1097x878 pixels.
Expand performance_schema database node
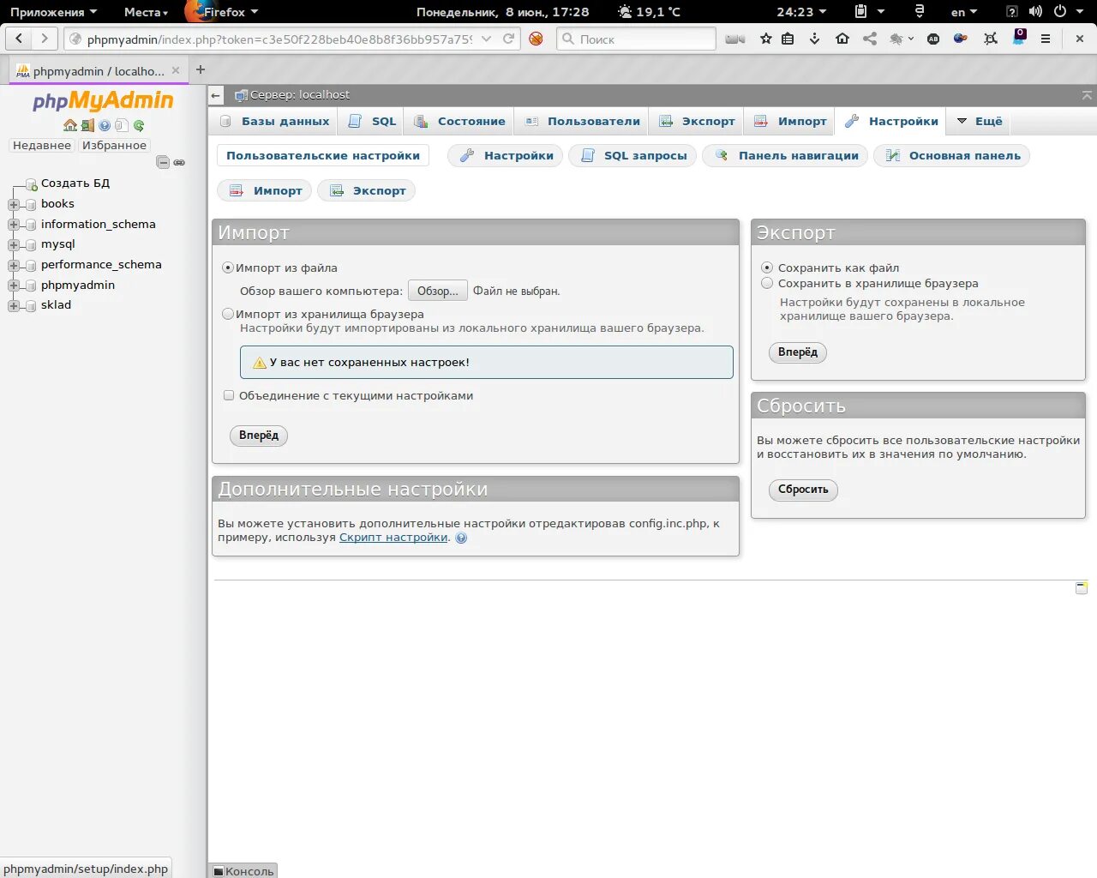(13, 265)
